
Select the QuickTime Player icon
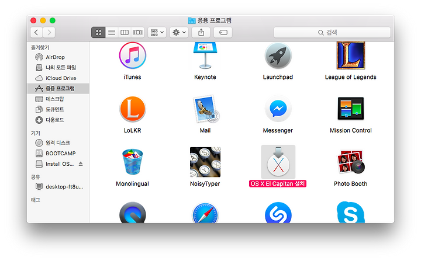(132, 213)
